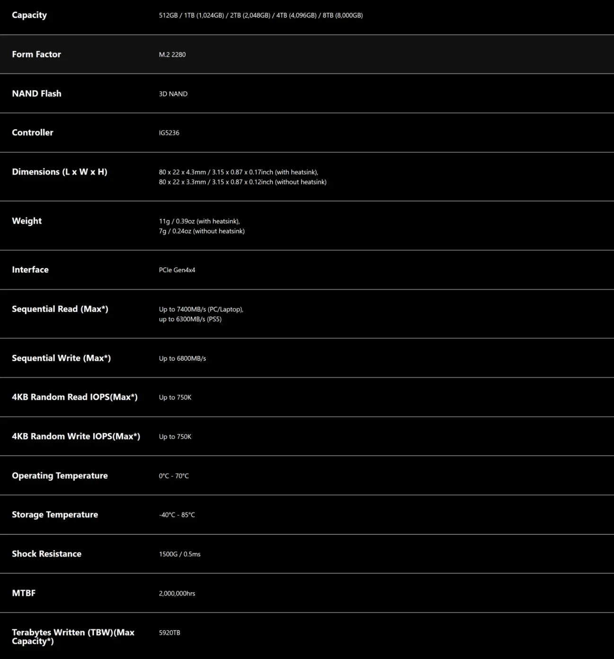Click the 1500G / 0.5ms shock resistance value

click(180, 554)
